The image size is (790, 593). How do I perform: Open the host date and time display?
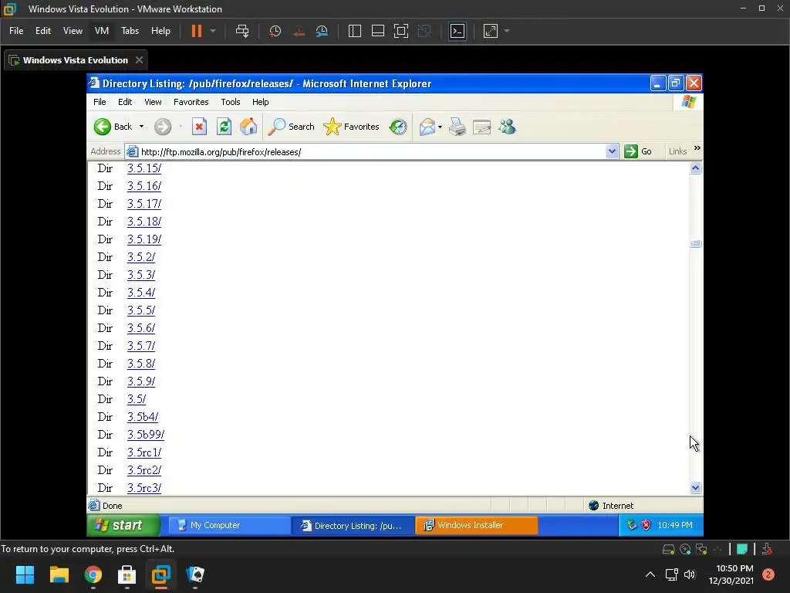pyautogui.click(x=731, y=574)
